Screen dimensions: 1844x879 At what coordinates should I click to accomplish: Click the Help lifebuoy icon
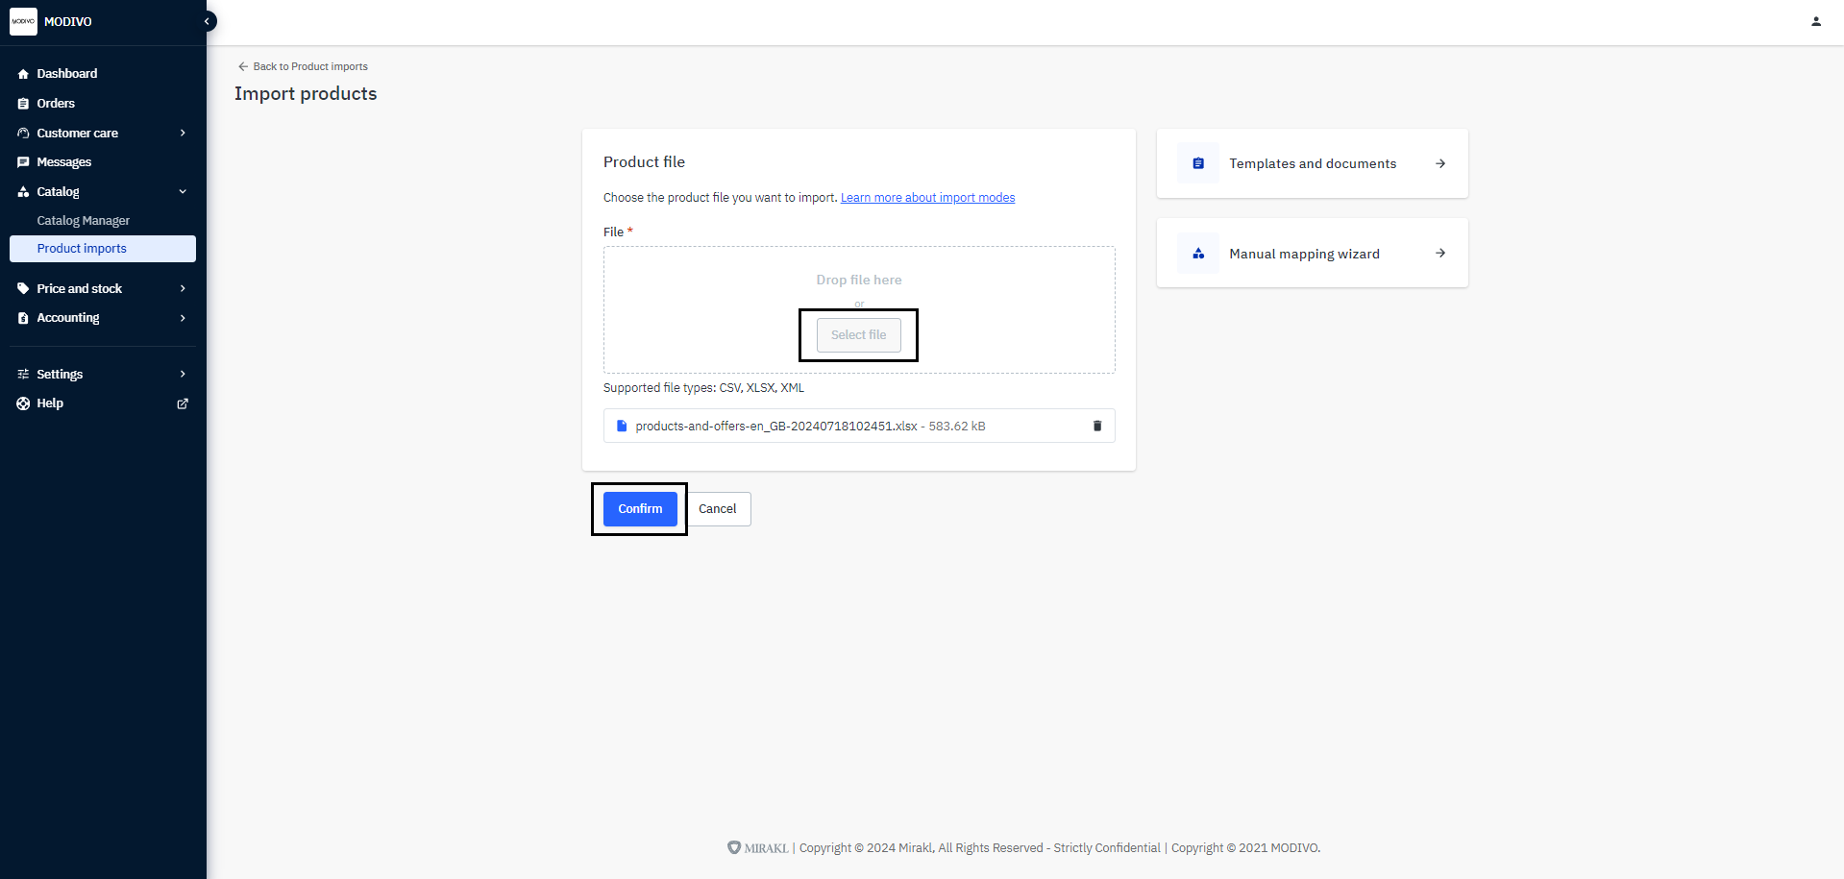coord(23,403)
